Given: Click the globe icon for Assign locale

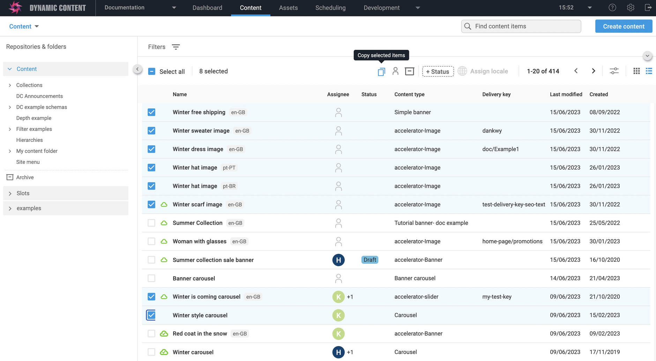Looking at the screenshot, I should tap(462, 71).
